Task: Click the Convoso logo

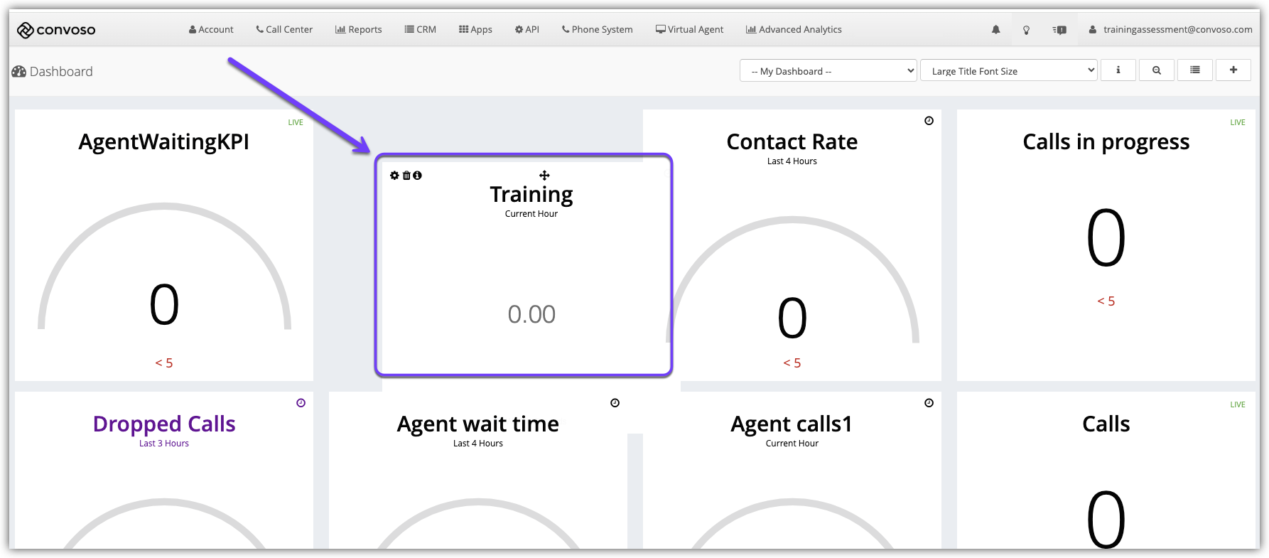Action: [x=56, y=30]
